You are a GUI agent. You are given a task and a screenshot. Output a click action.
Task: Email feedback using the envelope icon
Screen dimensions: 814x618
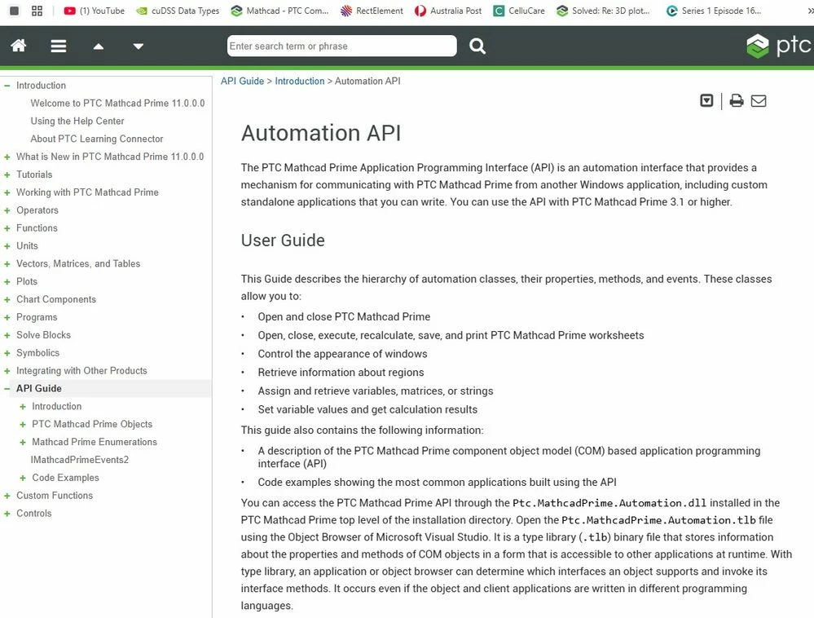(759, 101)
